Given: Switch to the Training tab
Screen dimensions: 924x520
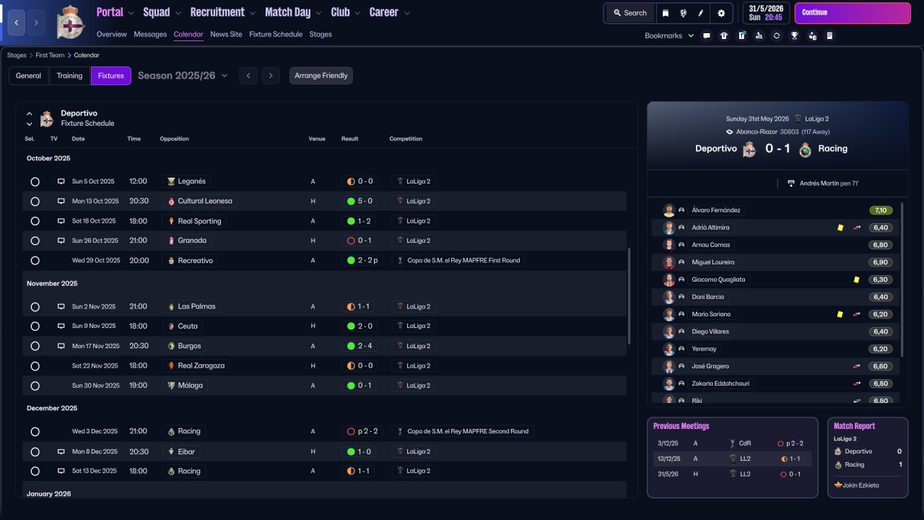Looking at the screenshot, I should 70,76.
